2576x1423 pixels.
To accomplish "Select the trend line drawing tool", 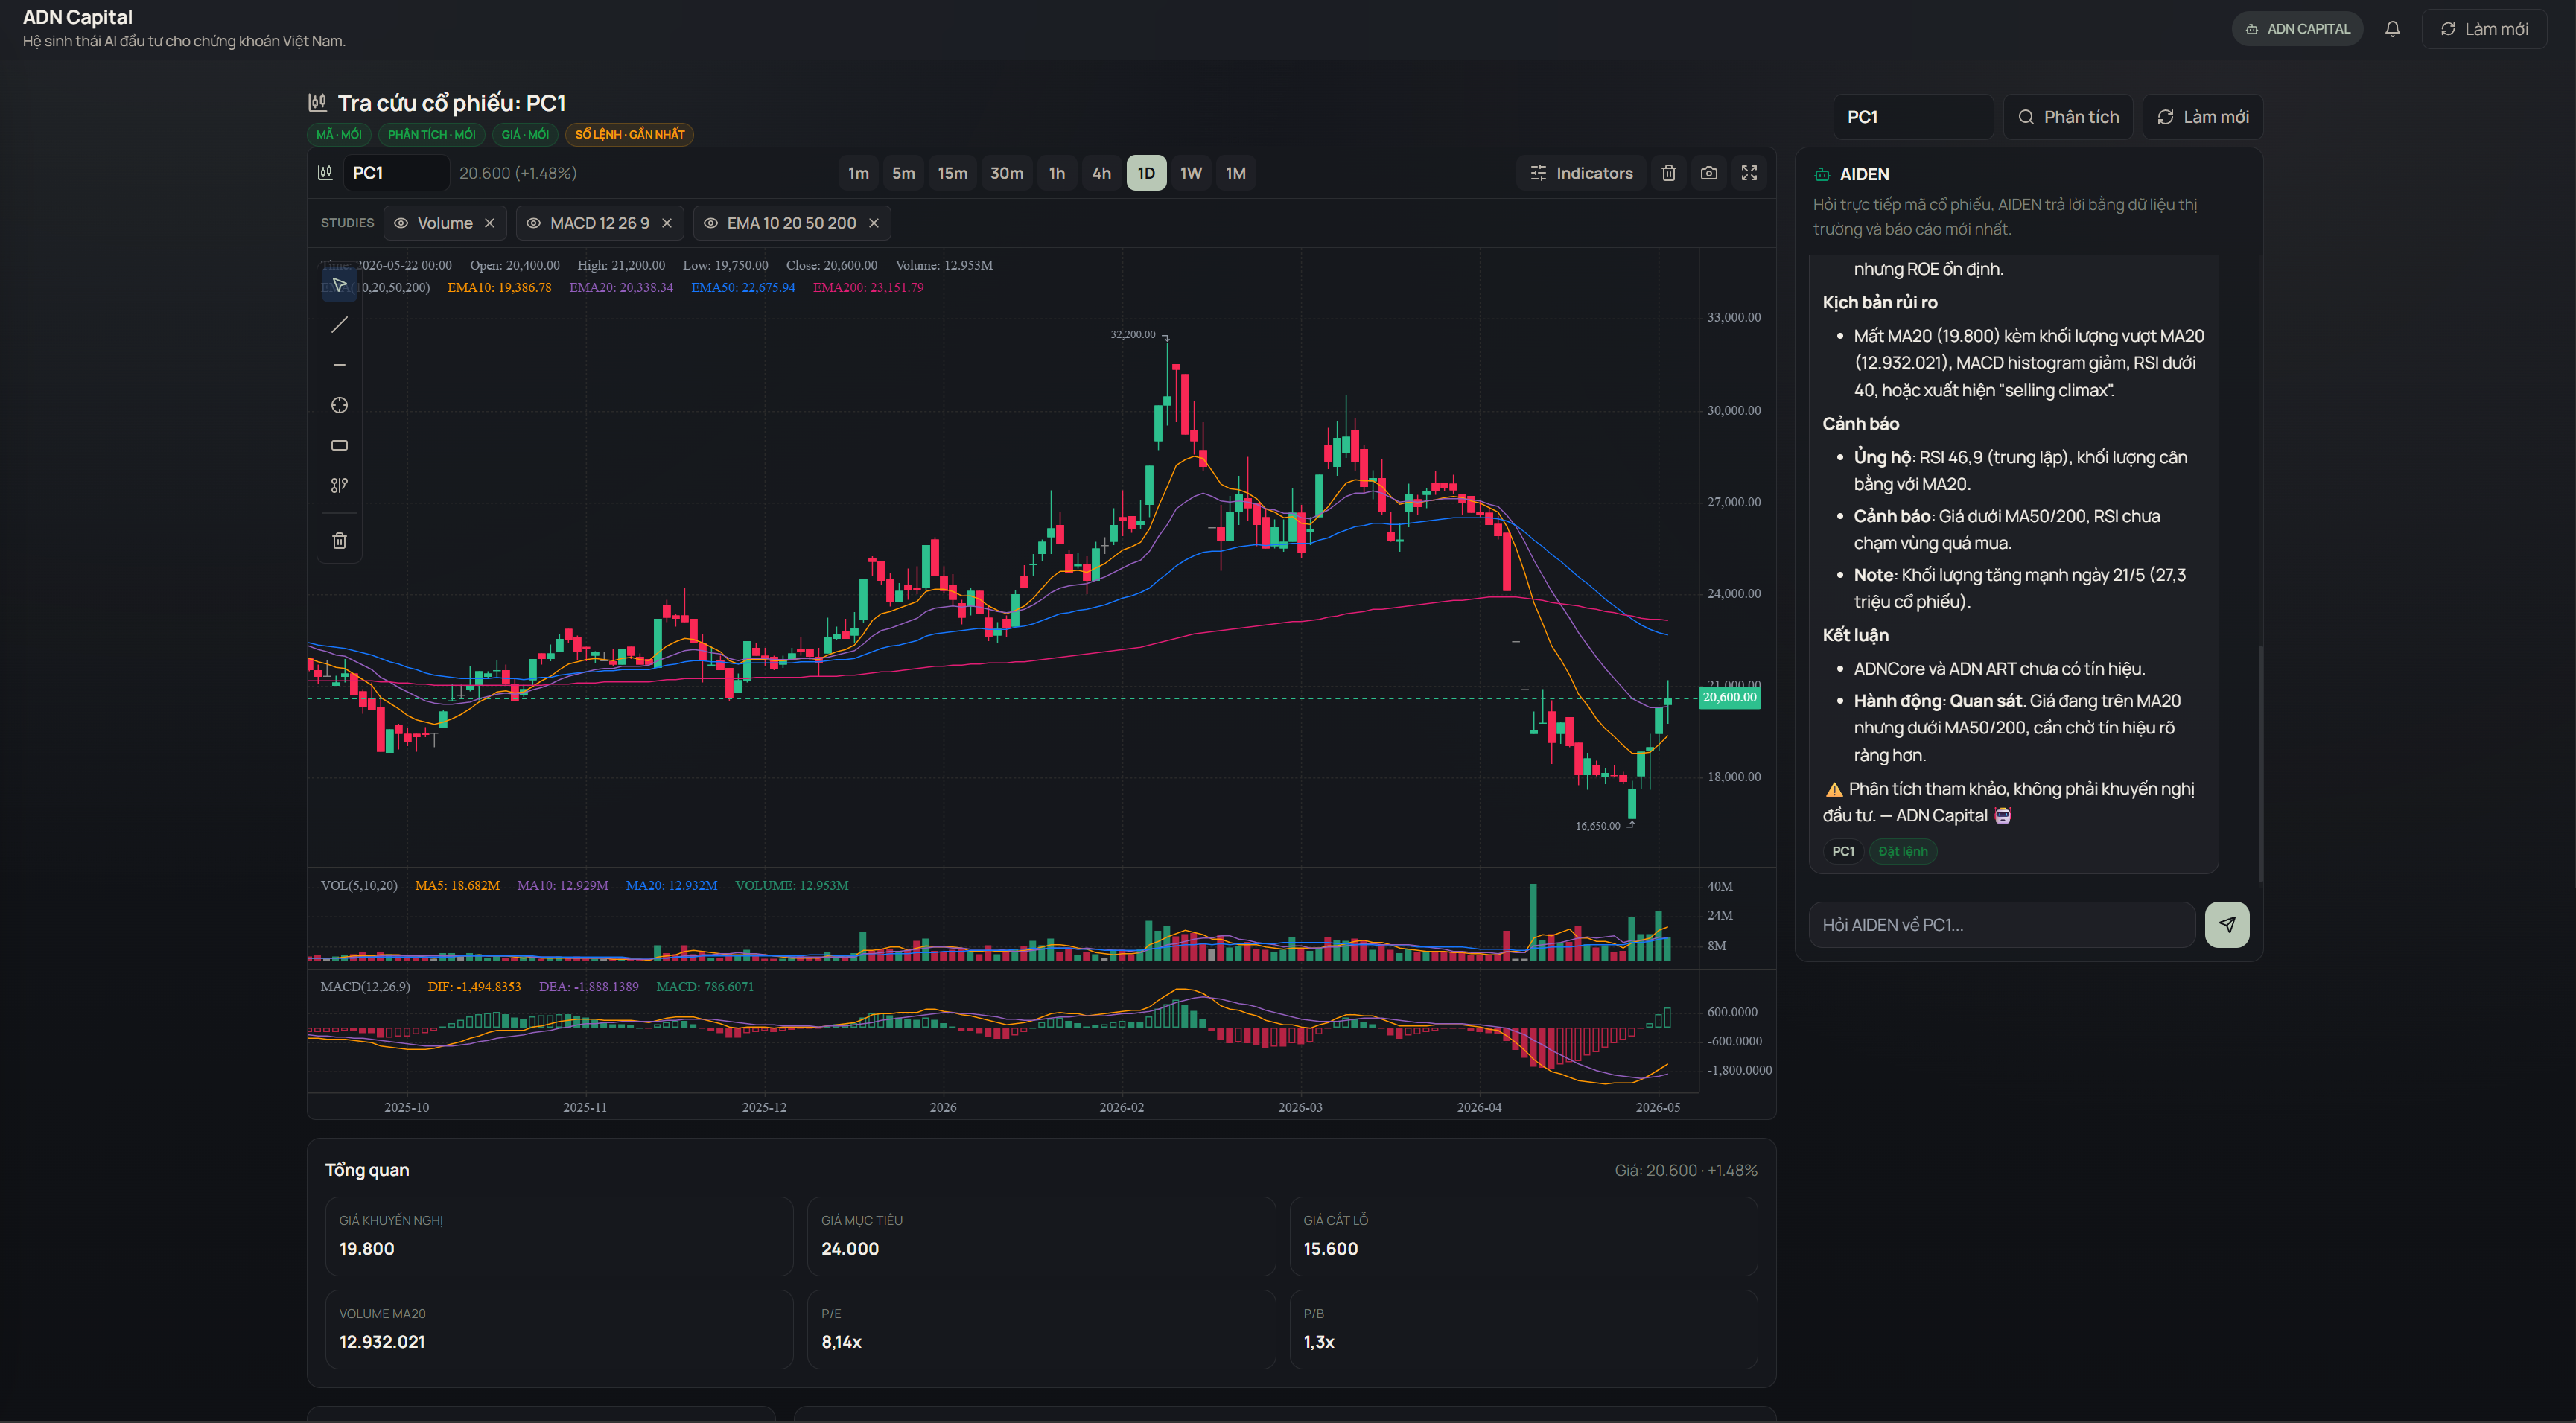I will pos(339,325).
